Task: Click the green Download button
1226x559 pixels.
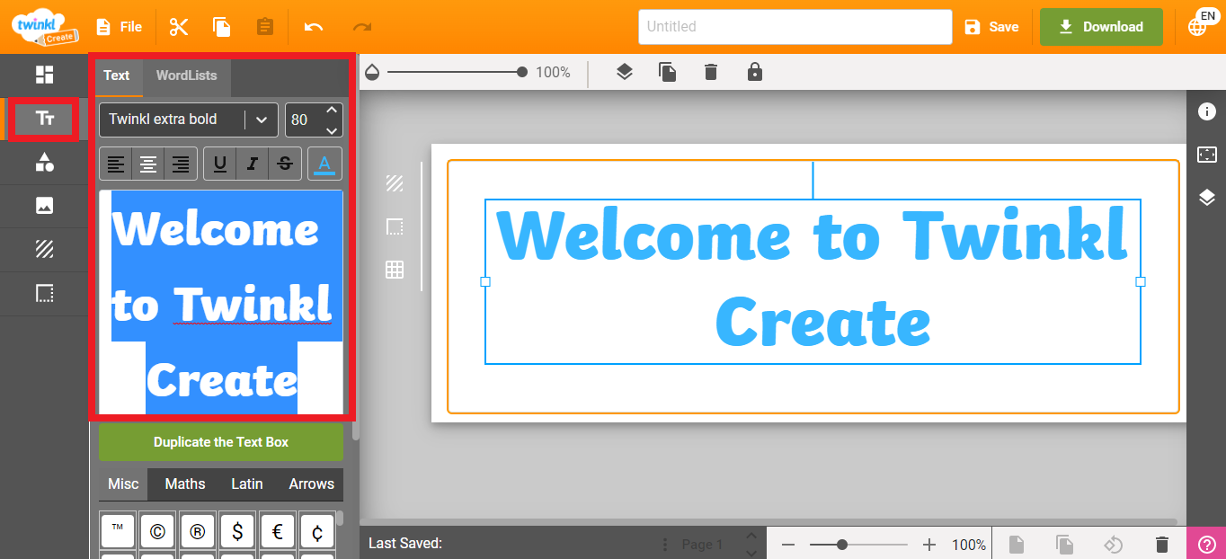Action: pos(1100,27)
